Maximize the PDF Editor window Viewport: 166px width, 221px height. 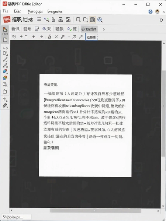click(148, 4)
